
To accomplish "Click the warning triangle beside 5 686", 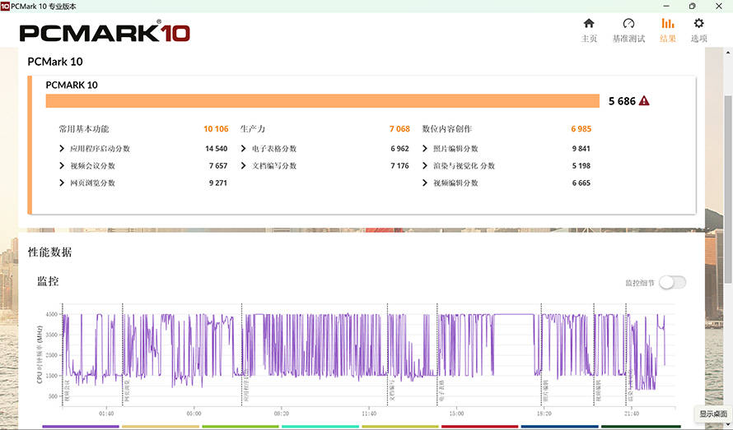I will (x=644, y=100).
